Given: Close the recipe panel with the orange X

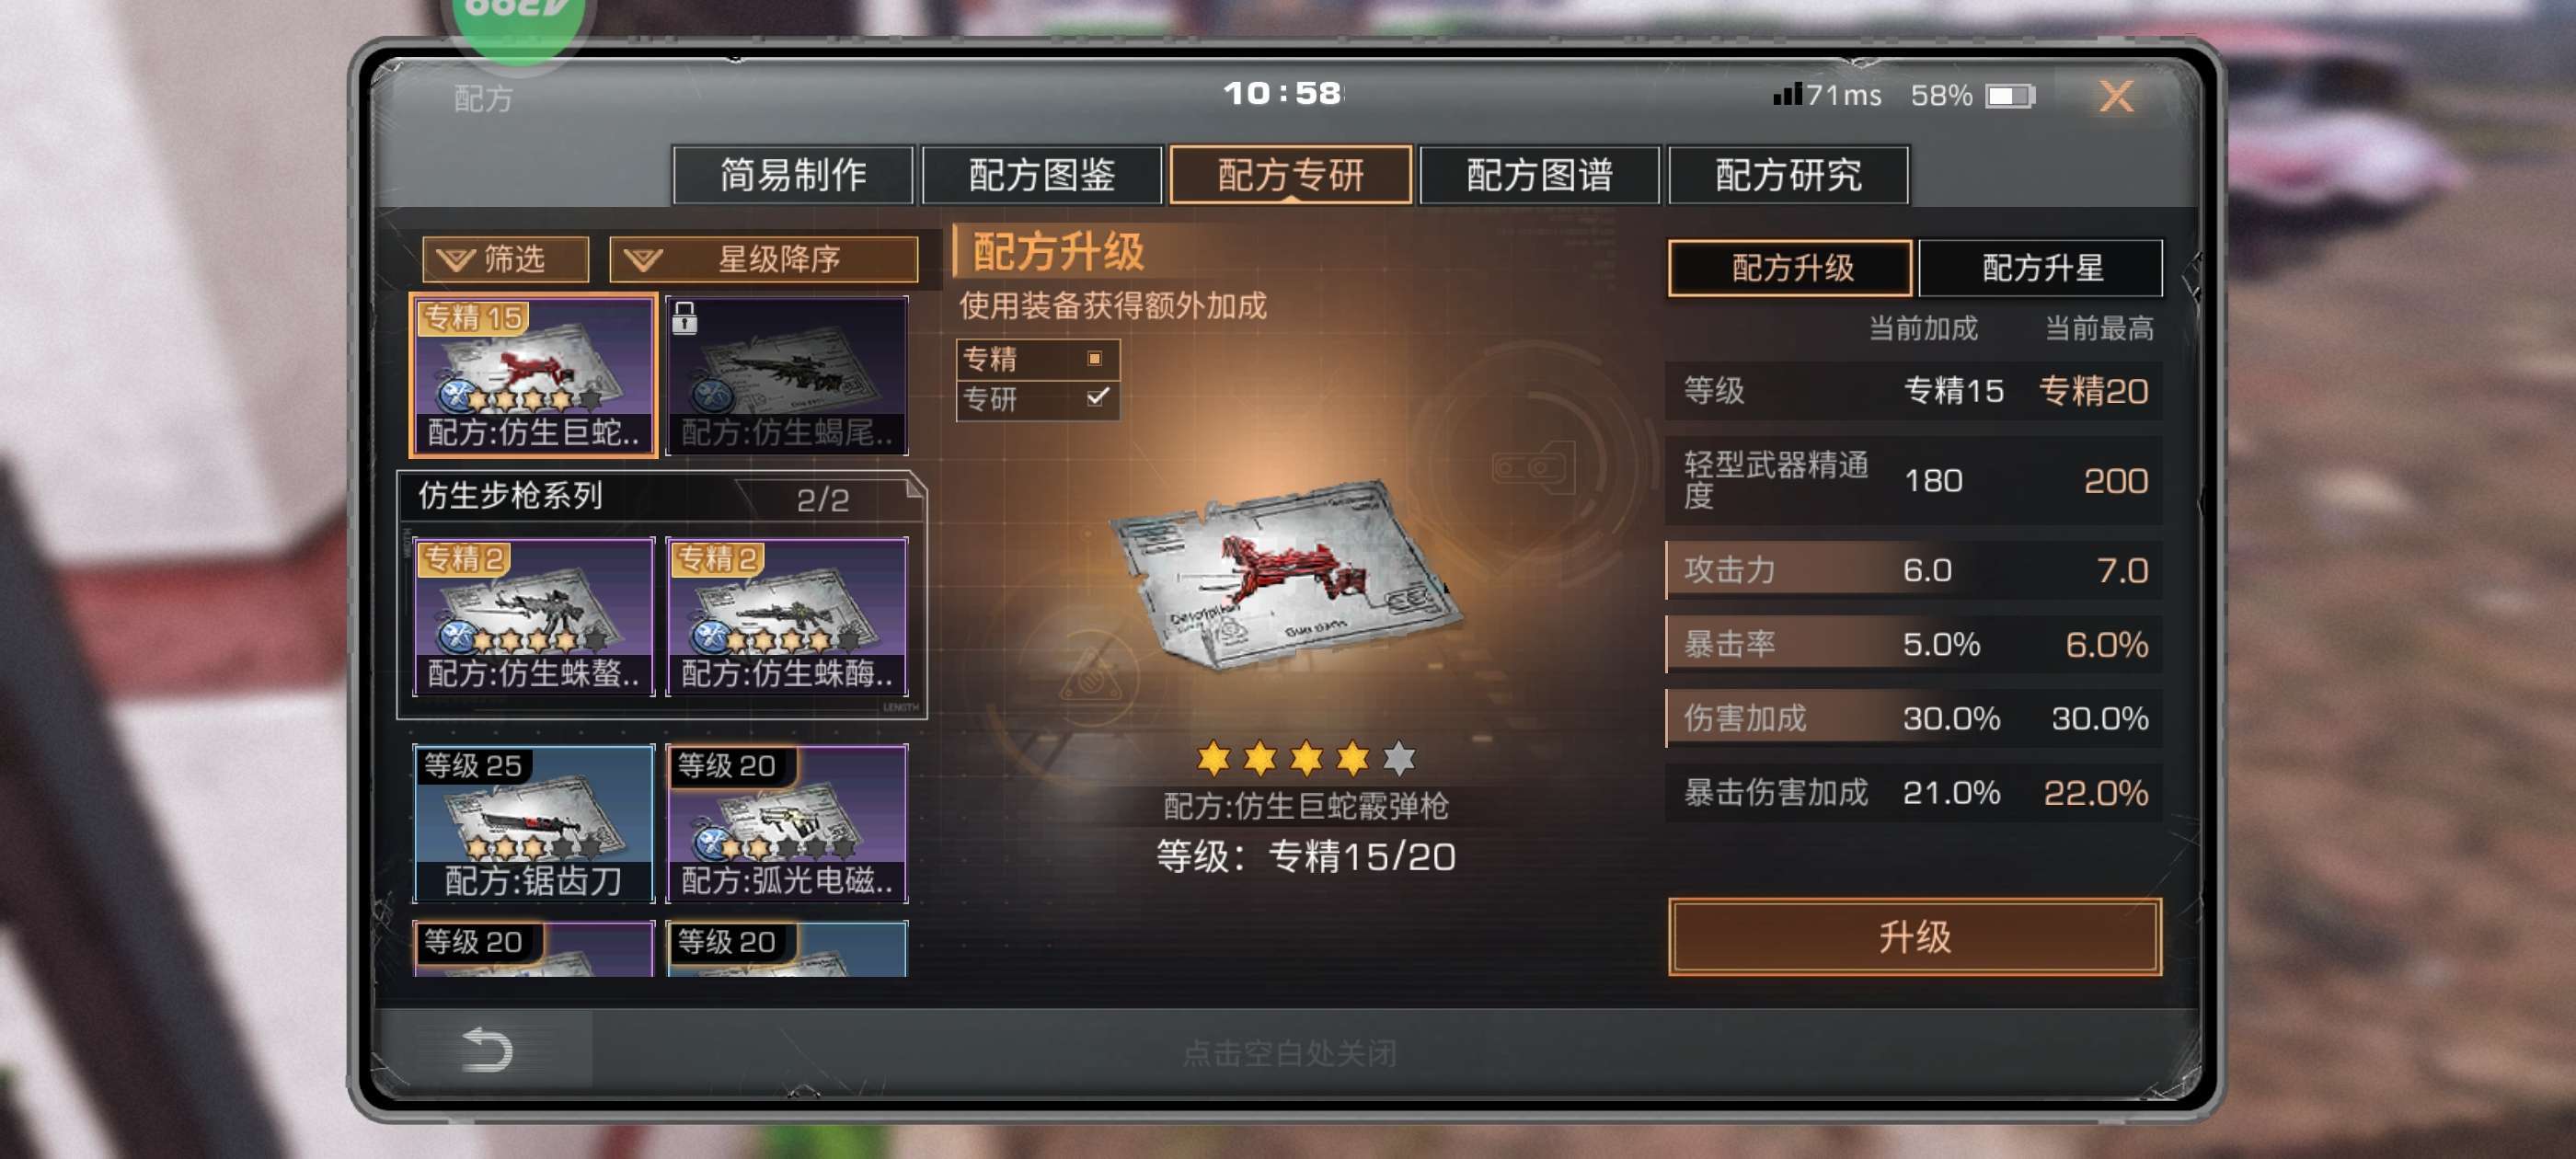Looking at the screenshot, I should tap(2115, 96).
